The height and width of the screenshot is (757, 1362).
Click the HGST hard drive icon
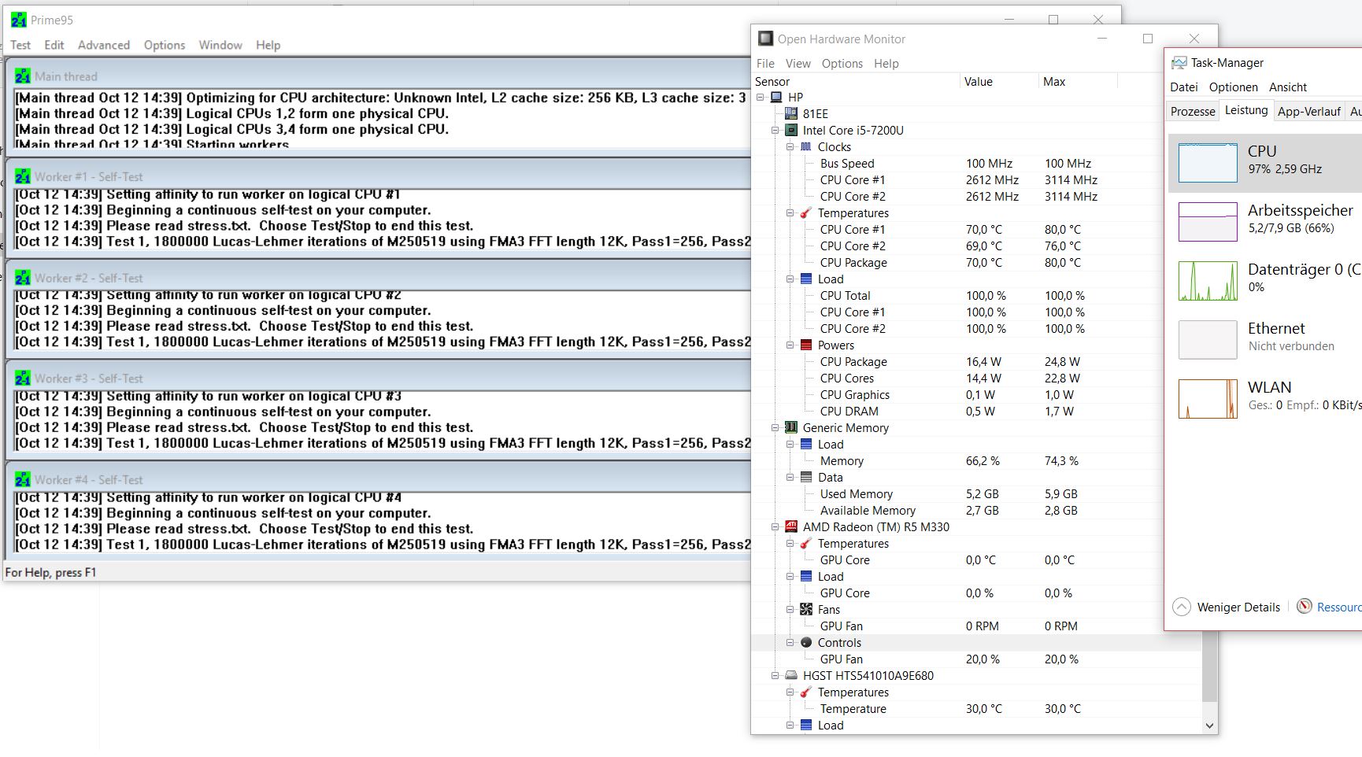(x=791, y=676)
